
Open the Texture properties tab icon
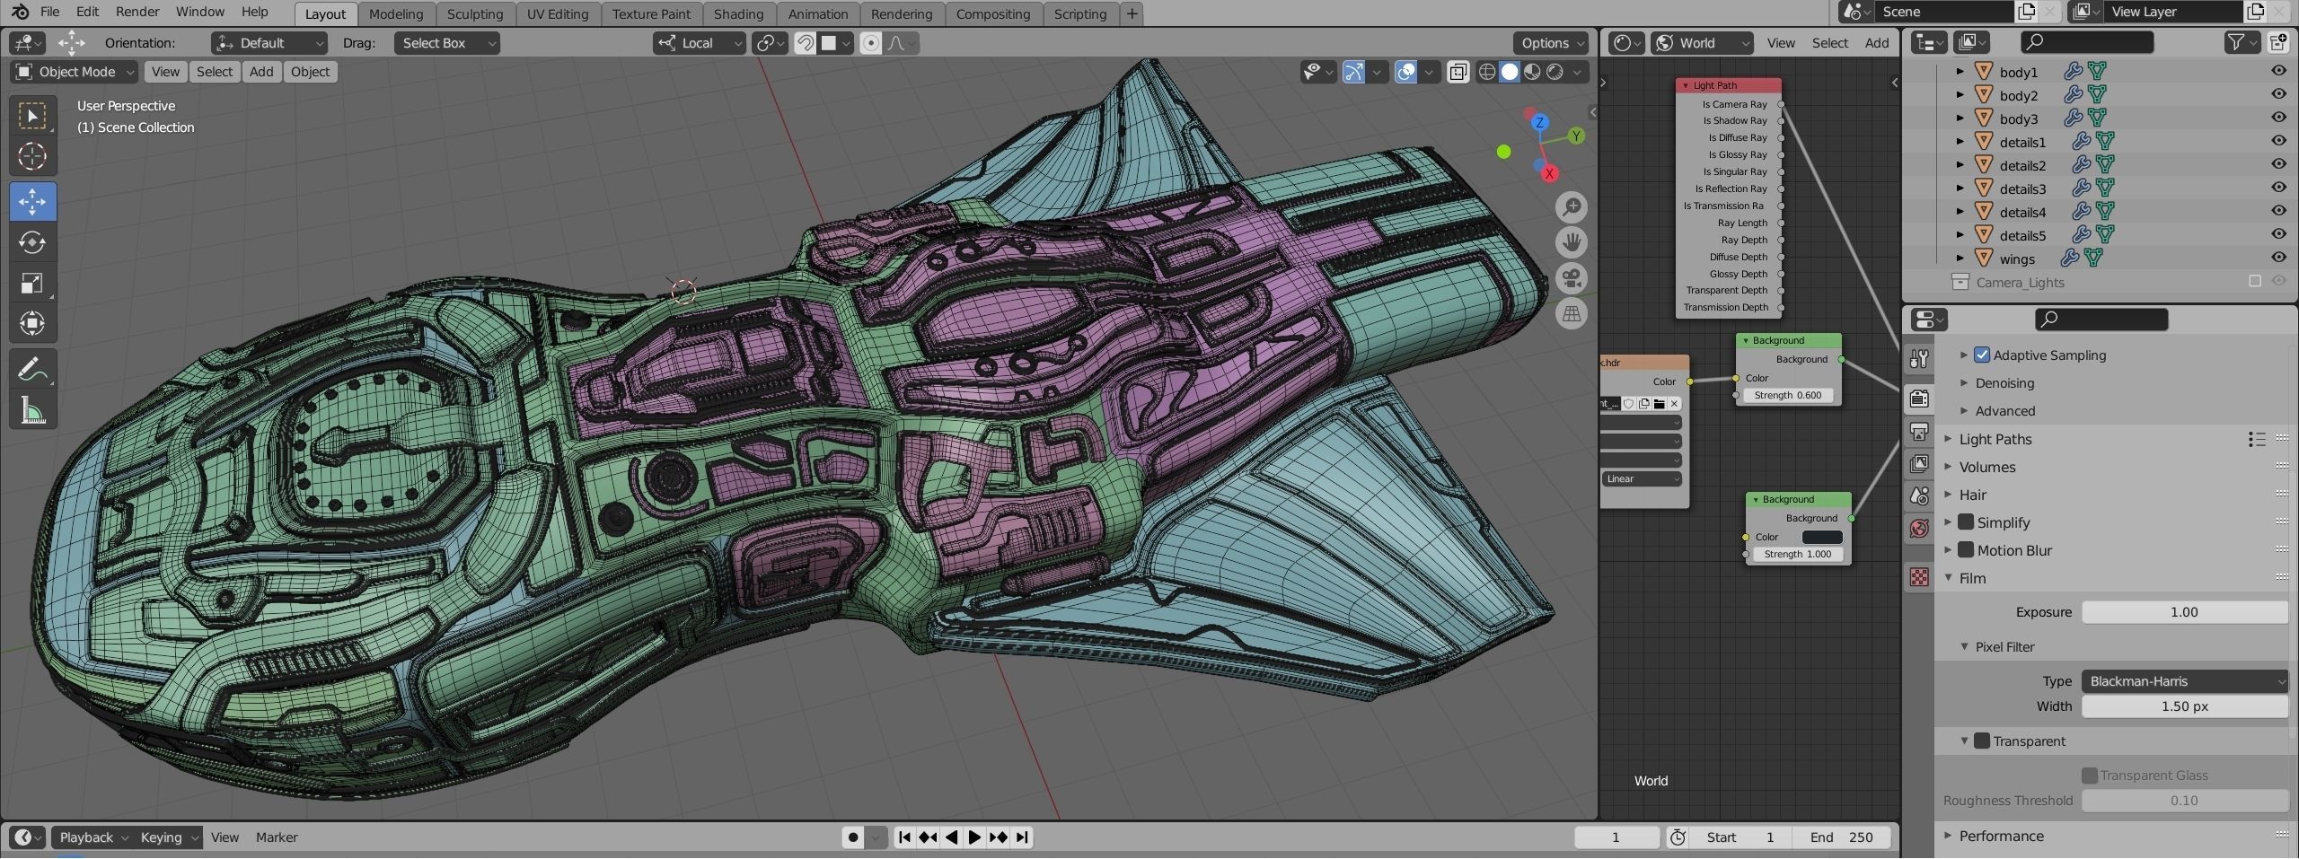1919,577
